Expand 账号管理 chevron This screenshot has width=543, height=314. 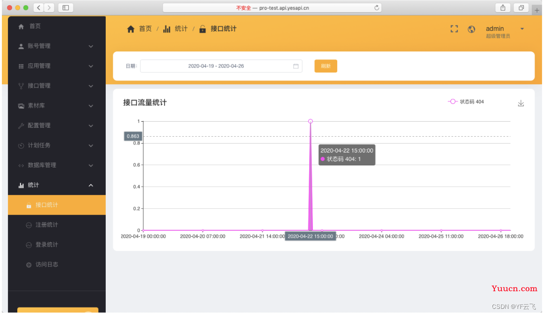pyautogui.click(x=91, y=46)
